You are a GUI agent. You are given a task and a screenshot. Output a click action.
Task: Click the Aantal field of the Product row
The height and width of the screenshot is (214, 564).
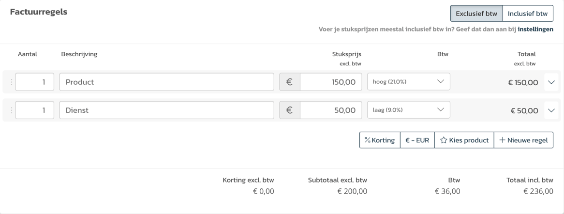tap(34, 82)
